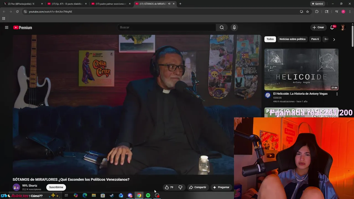354x199 pixels.
Task: Open Chrome three-dot menu
Action: (350, 12)
